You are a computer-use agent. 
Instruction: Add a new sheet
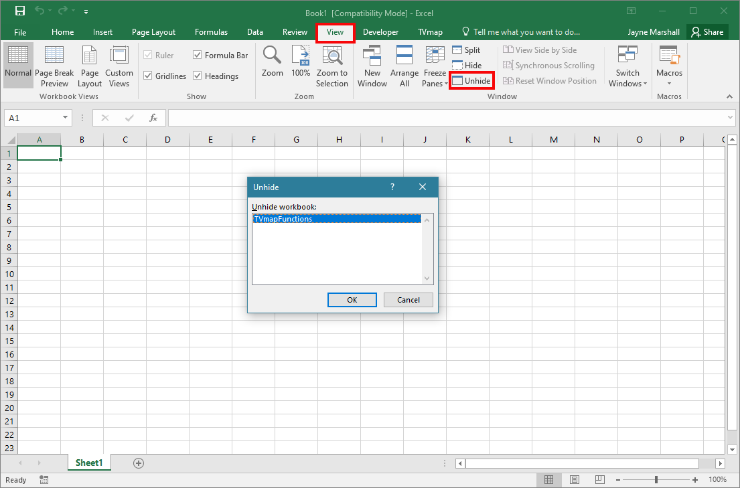click(x=138, y=463)
